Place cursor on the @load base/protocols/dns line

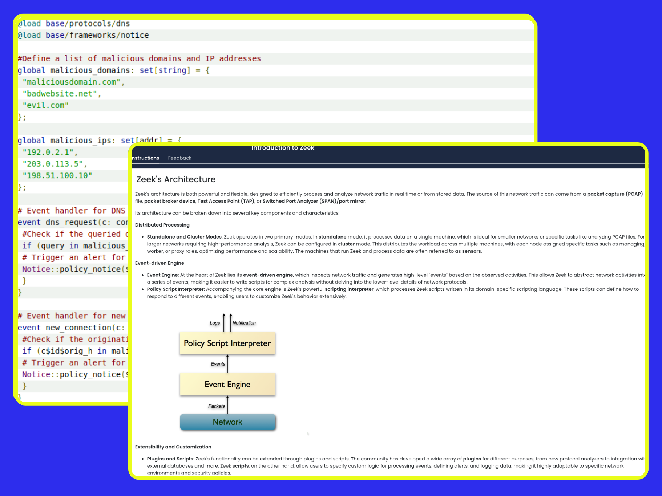[x=74, y=24]
